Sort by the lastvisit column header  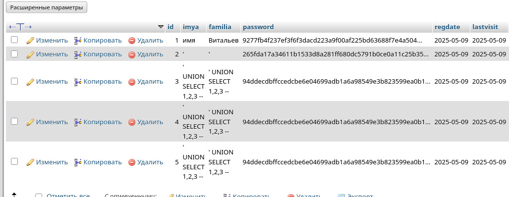pos(485,27)
